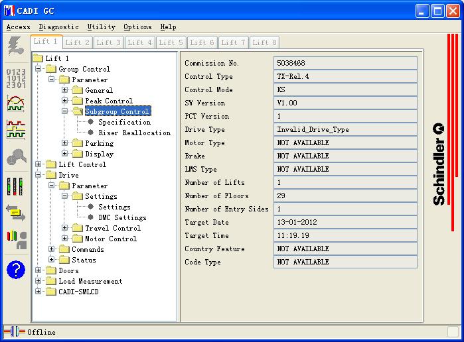This screenshot has height=342, width=464.
Task: Select the Lift 1 tab
Action: point(46,41)
